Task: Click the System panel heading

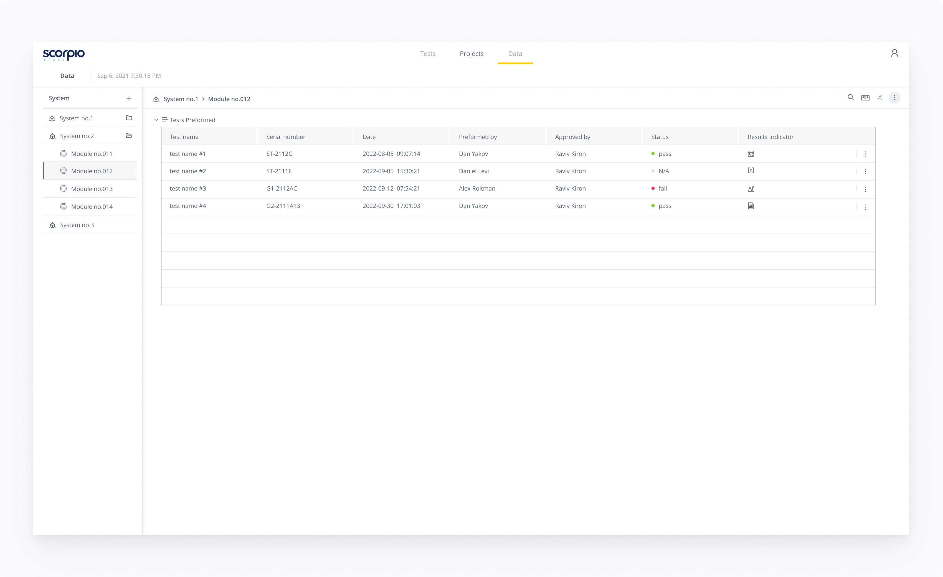Action: point(59,98)
